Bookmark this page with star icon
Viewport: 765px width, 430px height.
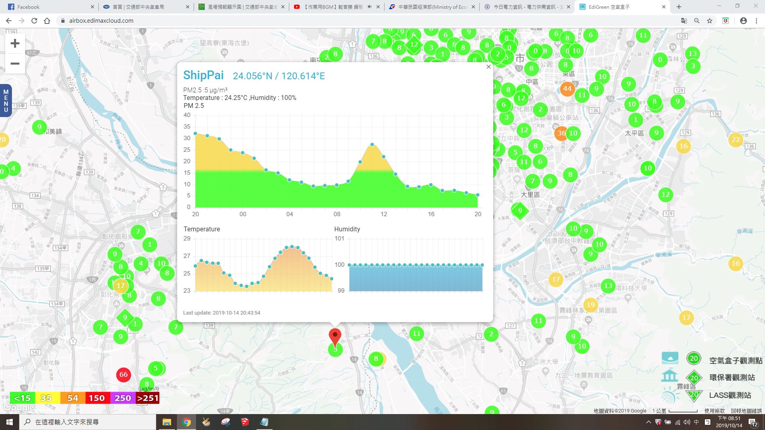pyautogui.click(x=710, y=21)
